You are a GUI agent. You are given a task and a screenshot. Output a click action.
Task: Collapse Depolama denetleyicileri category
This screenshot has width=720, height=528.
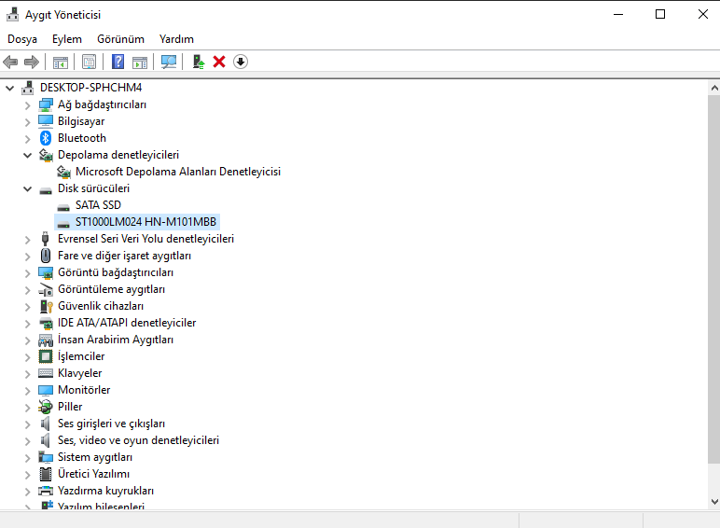(28, 155)
